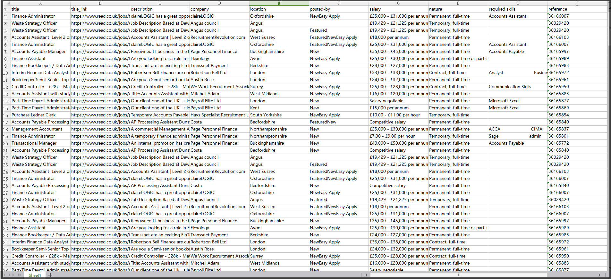The width and height of the screenshot is (611, 279).
Task: Select the 'A commercial Management A' description cell
Action: click(160, 129)
